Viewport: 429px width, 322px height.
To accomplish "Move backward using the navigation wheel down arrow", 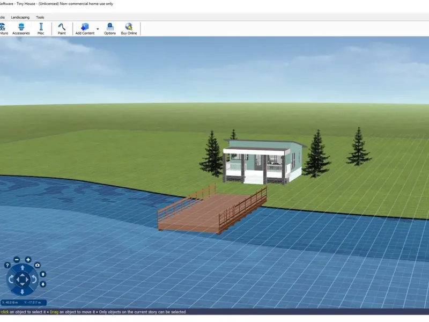I will [22, 291].
